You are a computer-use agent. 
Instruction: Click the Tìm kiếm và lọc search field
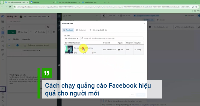(32, 21)
